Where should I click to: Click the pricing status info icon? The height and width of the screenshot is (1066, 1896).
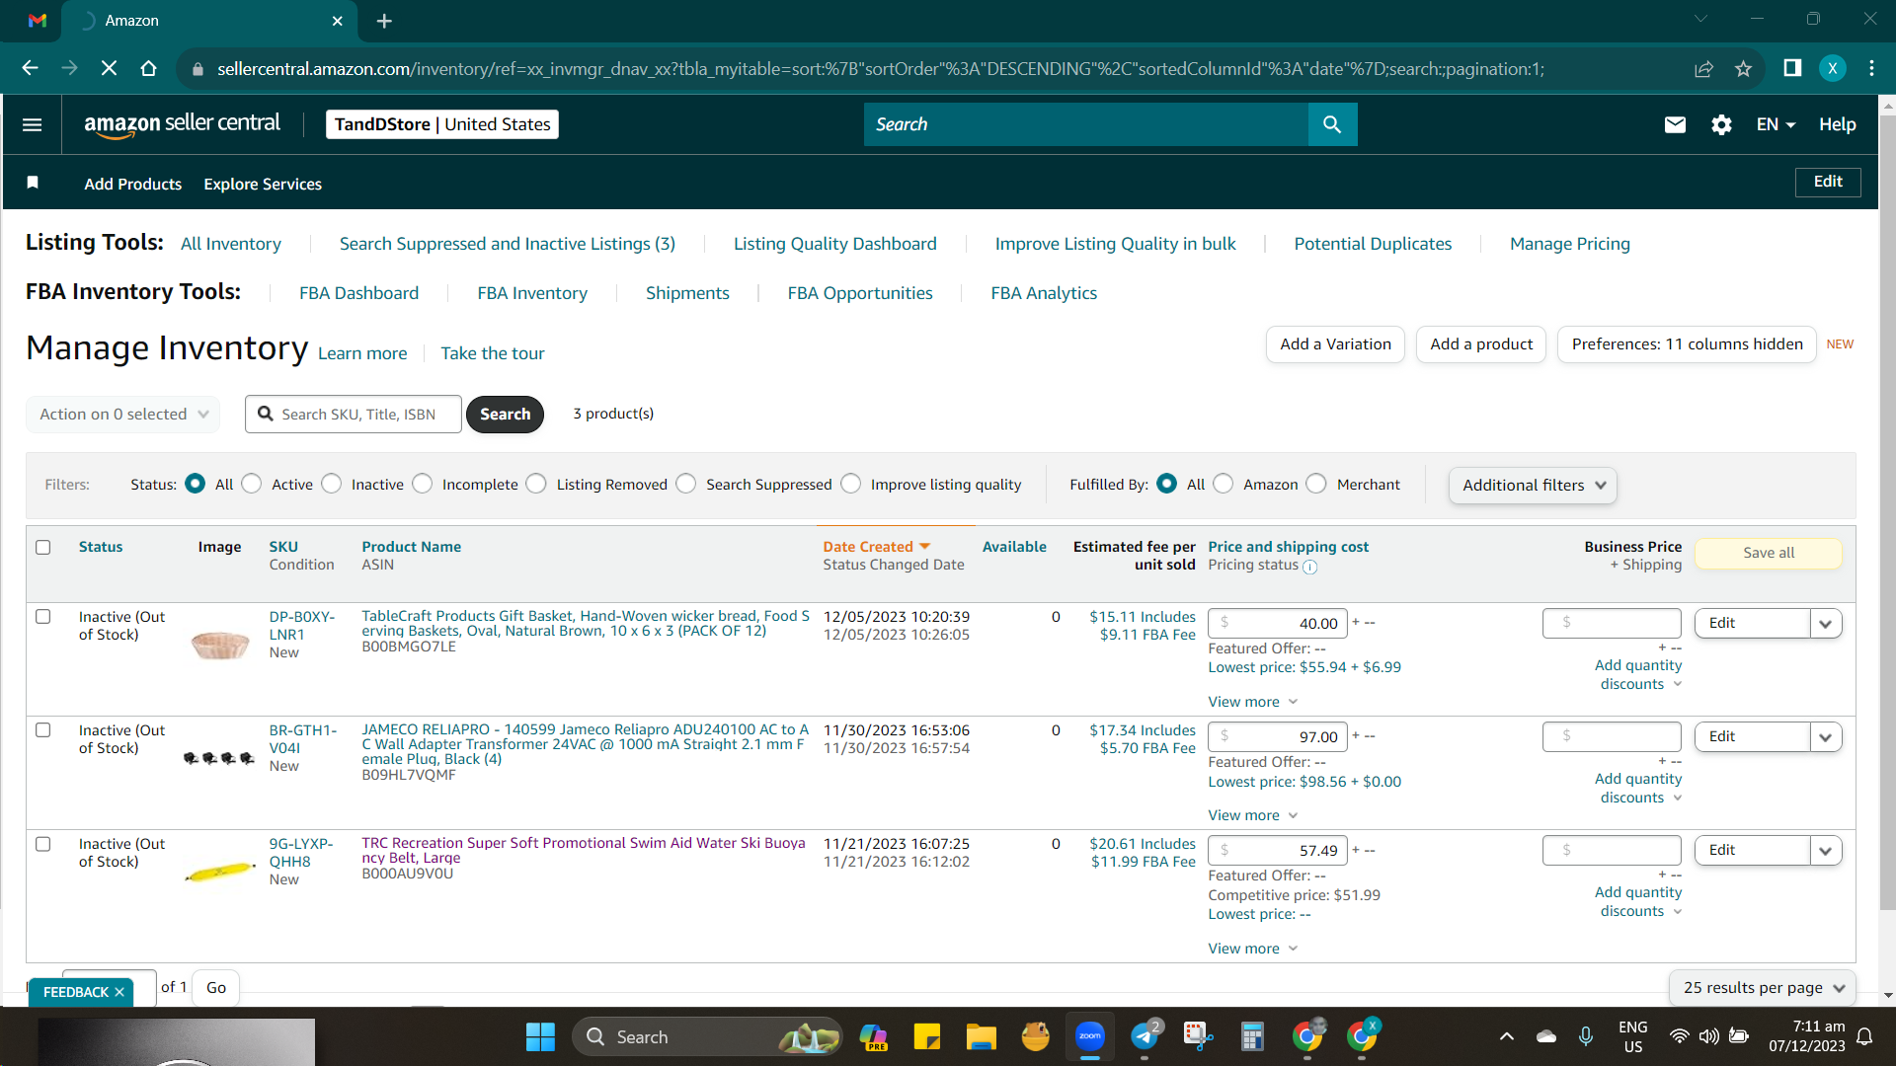[1310, 567]
